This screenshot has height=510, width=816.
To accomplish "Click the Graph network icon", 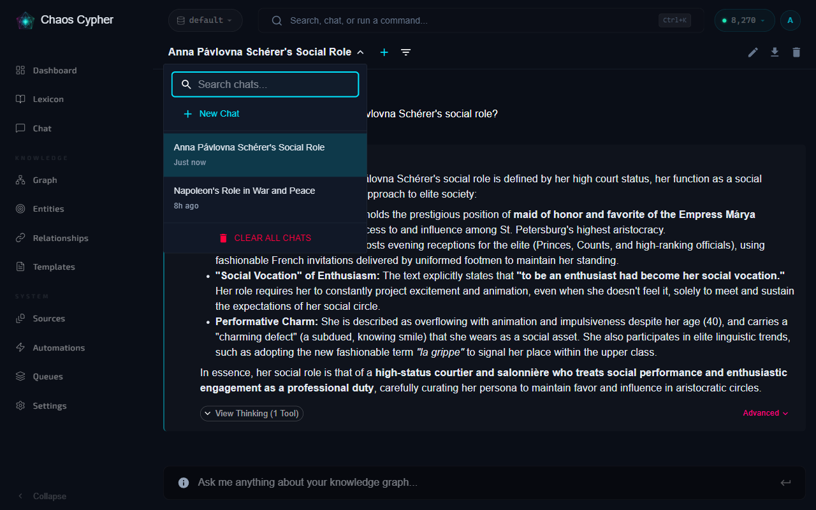I will 20,180.
